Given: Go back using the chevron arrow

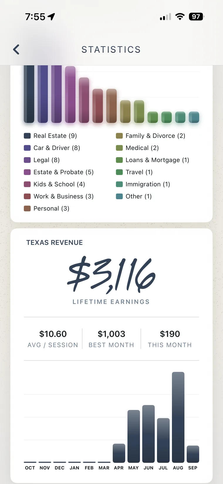Looking at the screenshot, I should (x=16, y=49).
